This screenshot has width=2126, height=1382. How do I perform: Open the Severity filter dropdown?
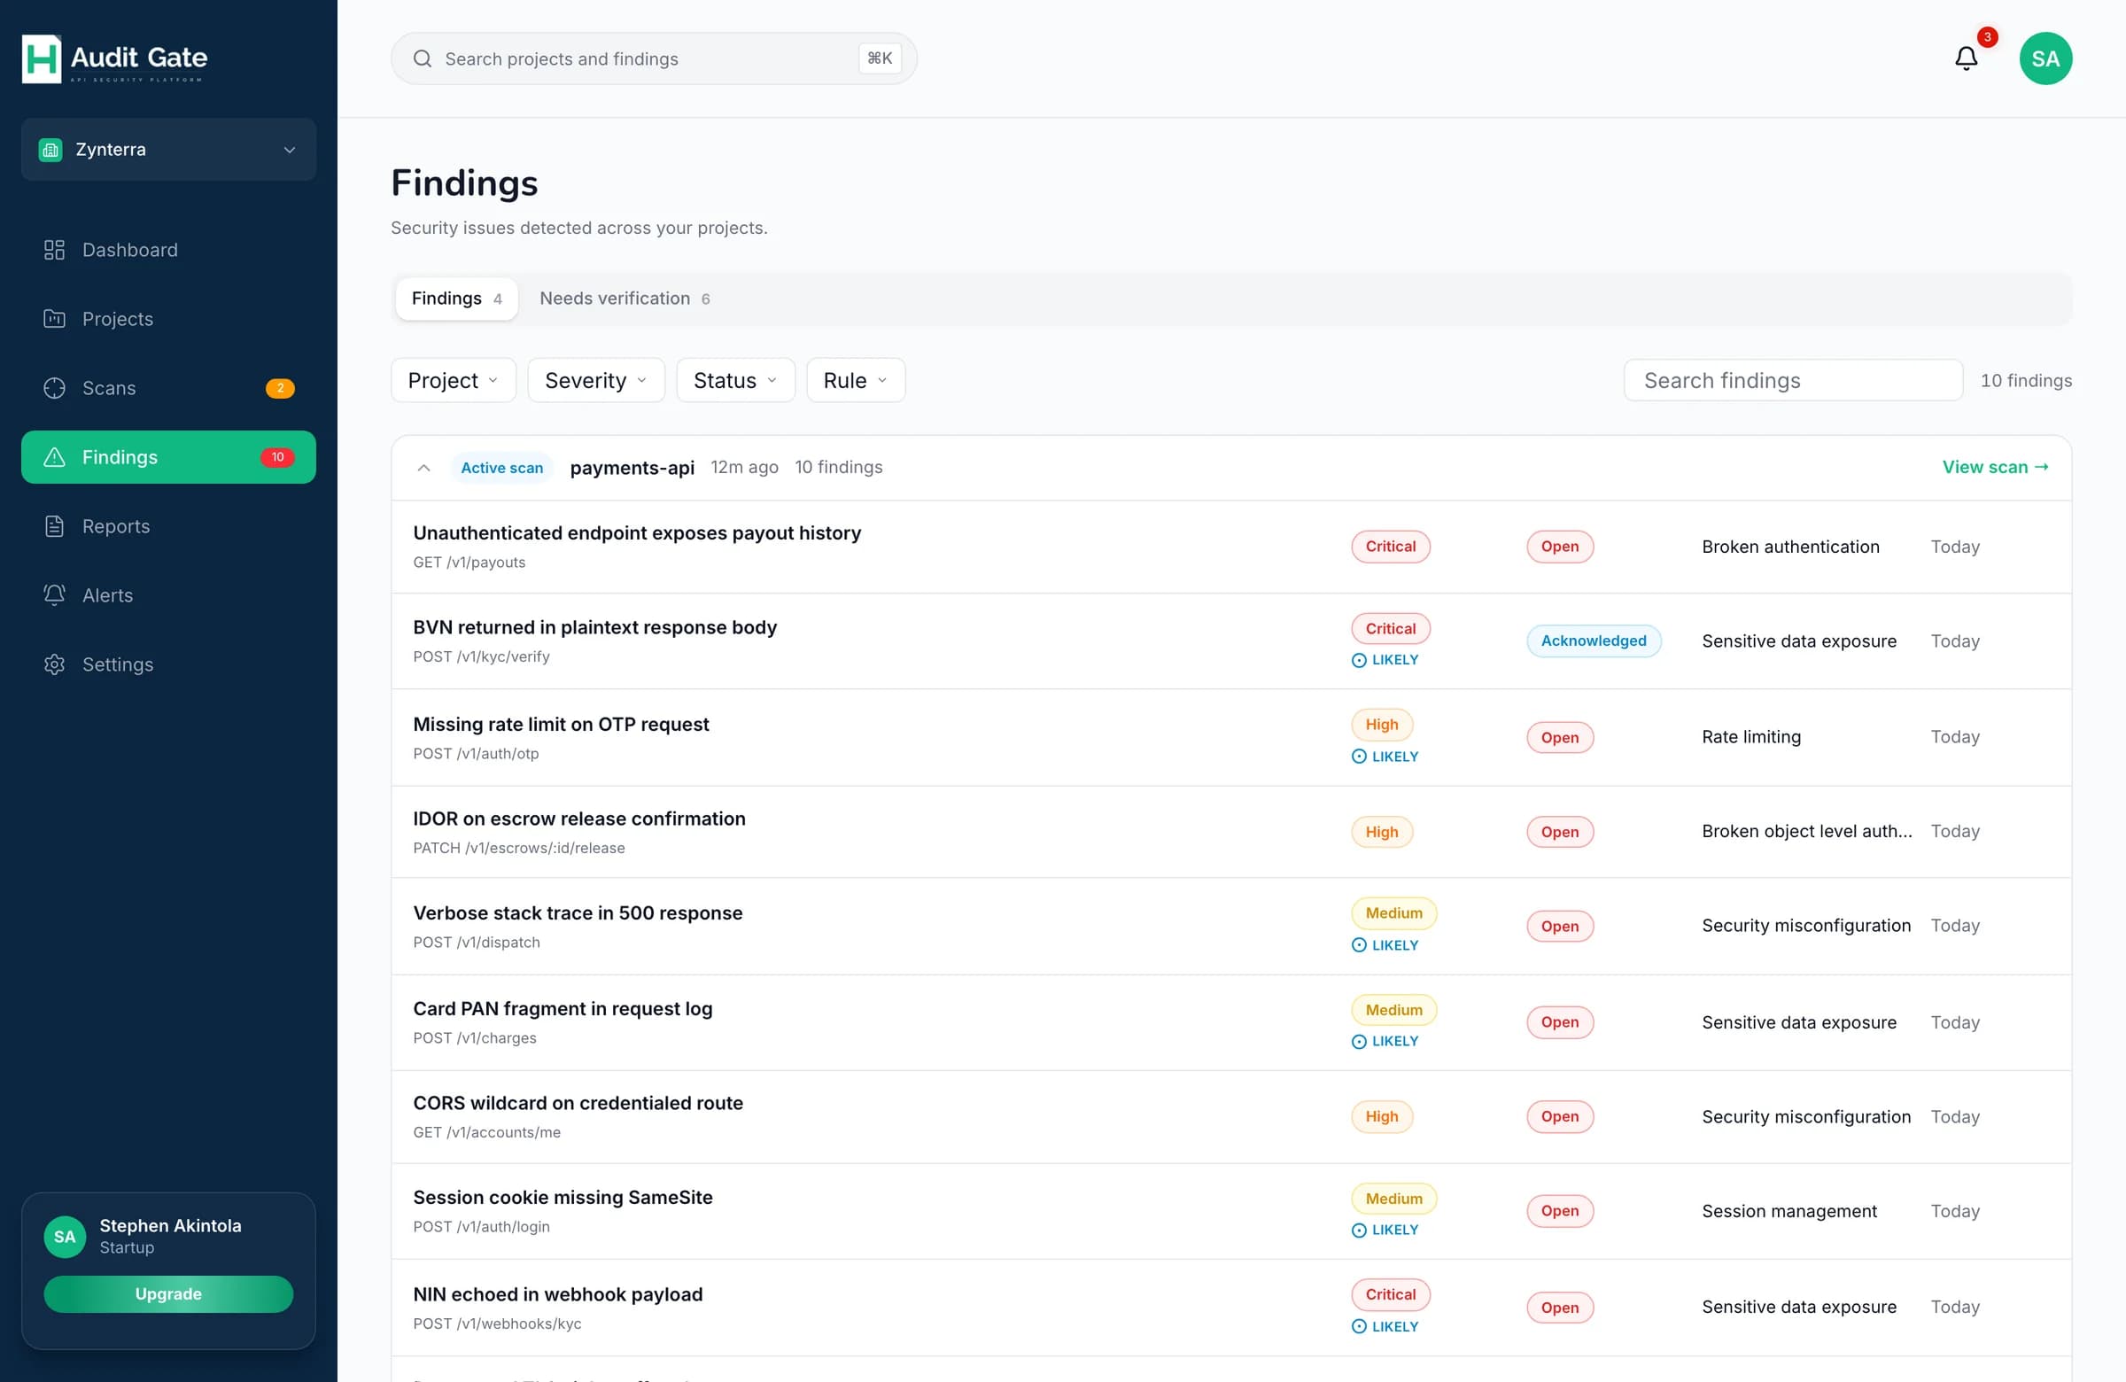pos(597,381)
